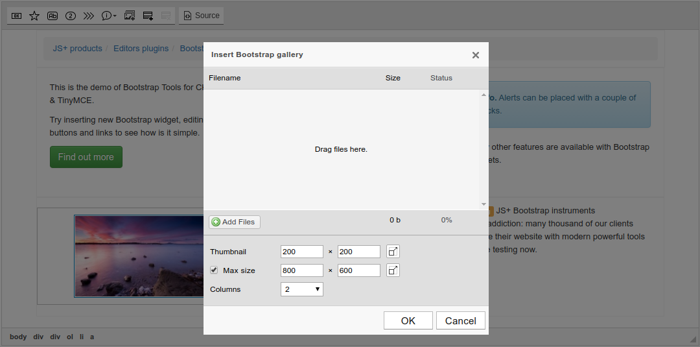
Task: Open the info speech-bubble alert dropdown
Action: tap(109, 16)
